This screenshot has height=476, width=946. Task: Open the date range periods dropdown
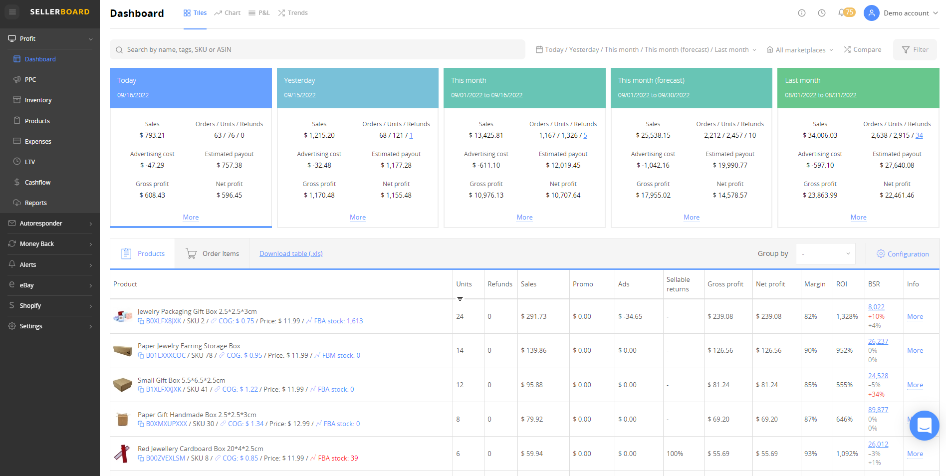[646, 49]
